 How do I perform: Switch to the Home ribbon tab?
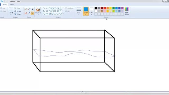(4, 5)
